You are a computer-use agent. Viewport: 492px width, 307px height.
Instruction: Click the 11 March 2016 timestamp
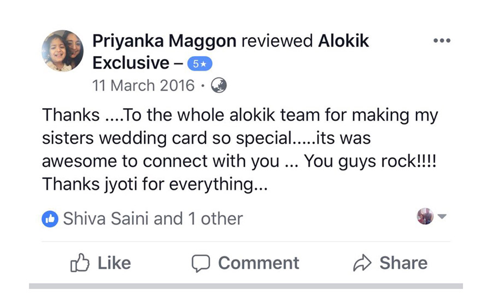coord(143,86)
